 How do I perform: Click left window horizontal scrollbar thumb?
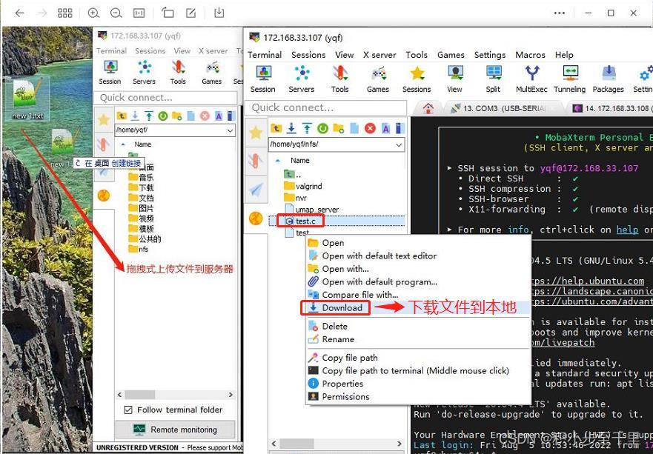click(x=140, y=395)
